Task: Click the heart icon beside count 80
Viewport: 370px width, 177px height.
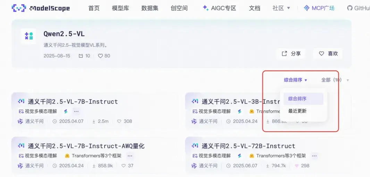Action: [100, 56]
